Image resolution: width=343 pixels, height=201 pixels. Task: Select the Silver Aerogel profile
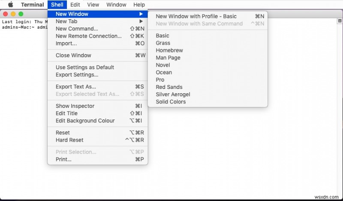tap(173, 94)
